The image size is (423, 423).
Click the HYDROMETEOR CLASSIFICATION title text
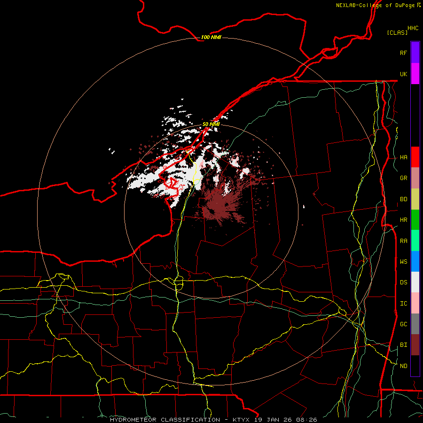[165, 420]
